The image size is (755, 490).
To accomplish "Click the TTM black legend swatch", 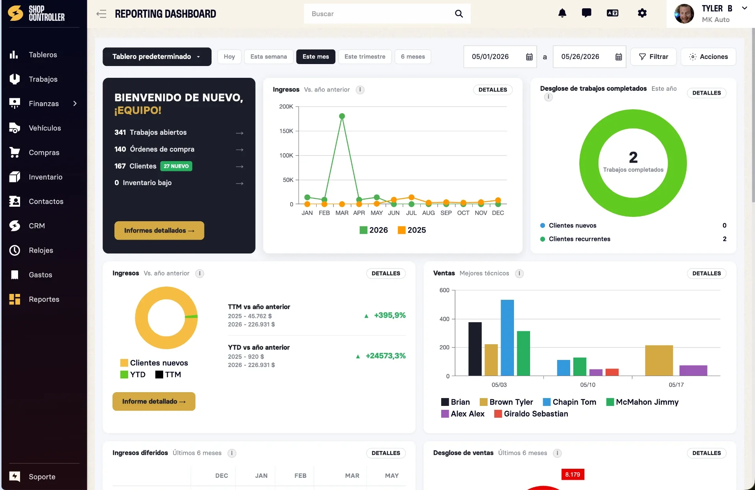I will 159,375.
